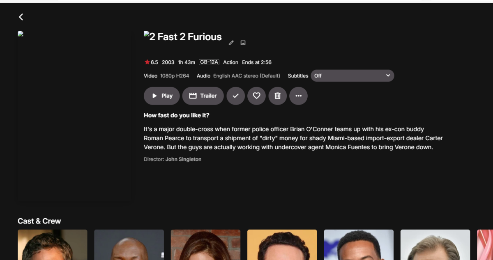Open the director John Singleton link

[x=183, y=159]
